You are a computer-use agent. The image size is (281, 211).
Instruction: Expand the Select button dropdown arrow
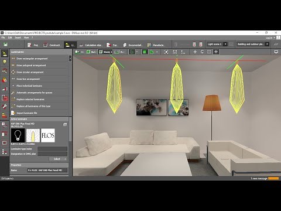[66, 159]
